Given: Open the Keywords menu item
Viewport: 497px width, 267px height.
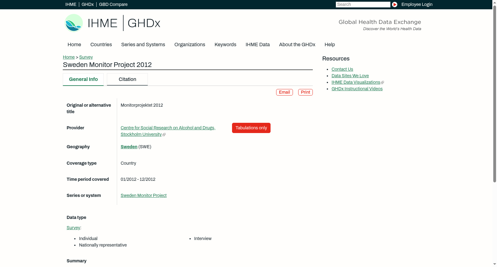Looking at the screenshot, I should (x=225, y=44).
